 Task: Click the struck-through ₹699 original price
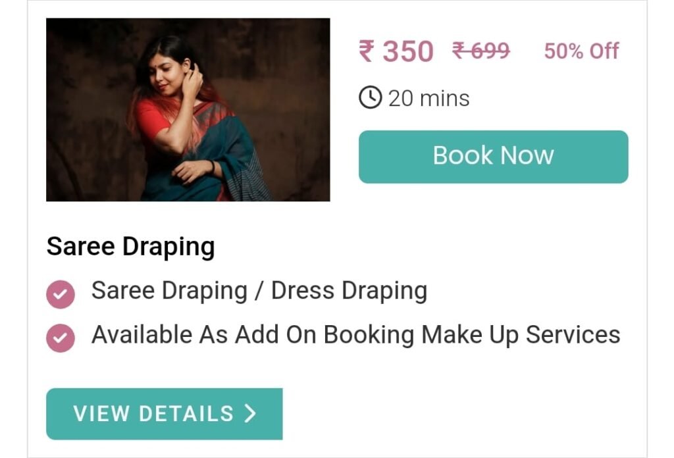[x=481, y=51]
